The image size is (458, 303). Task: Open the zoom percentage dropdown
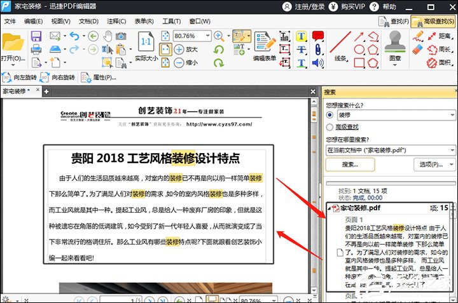(207, 36)
